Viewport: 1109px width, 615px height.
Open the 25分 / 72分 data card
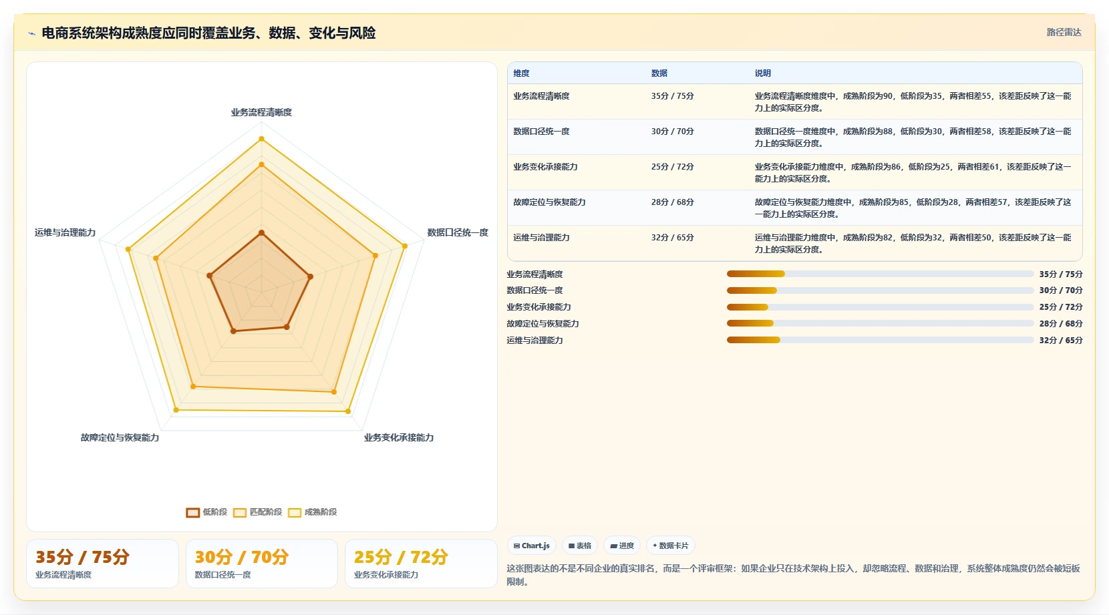(x=421, y=564)
